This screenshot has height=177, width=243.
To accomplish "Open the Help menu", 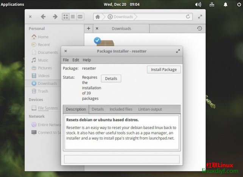I will [87, 60].
